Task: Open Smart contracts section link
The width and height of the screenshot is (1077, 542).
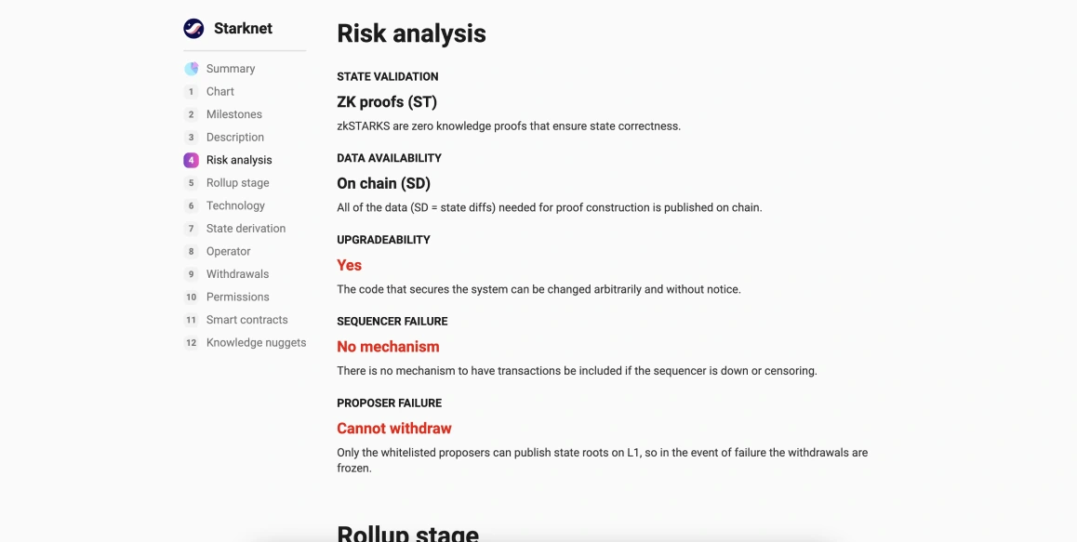Action: [x=246, y=320]
